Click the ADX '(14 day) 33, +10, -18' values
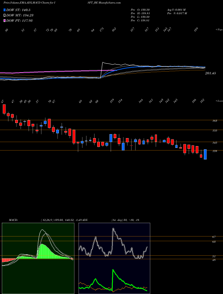The image size is (223, 294). pos(125,220)
